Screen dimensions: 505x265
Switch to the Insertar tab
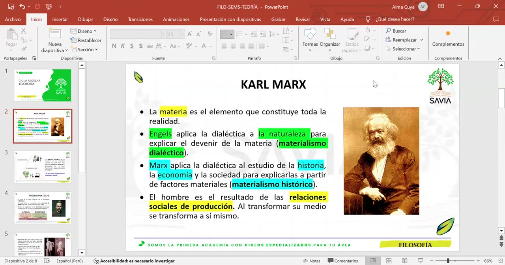pos(60,19)
